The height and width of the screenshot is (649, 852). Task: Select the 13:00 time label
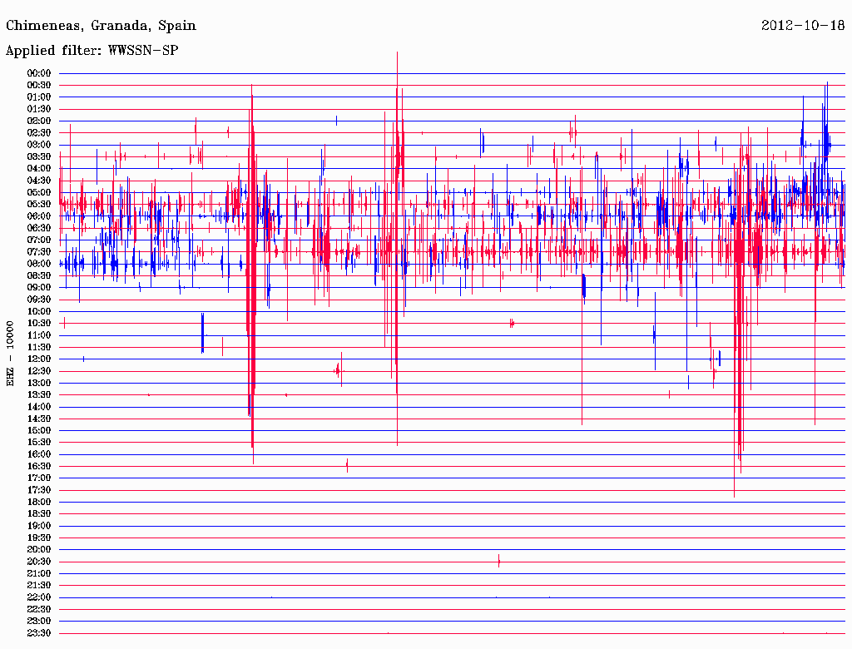point(38,384)
